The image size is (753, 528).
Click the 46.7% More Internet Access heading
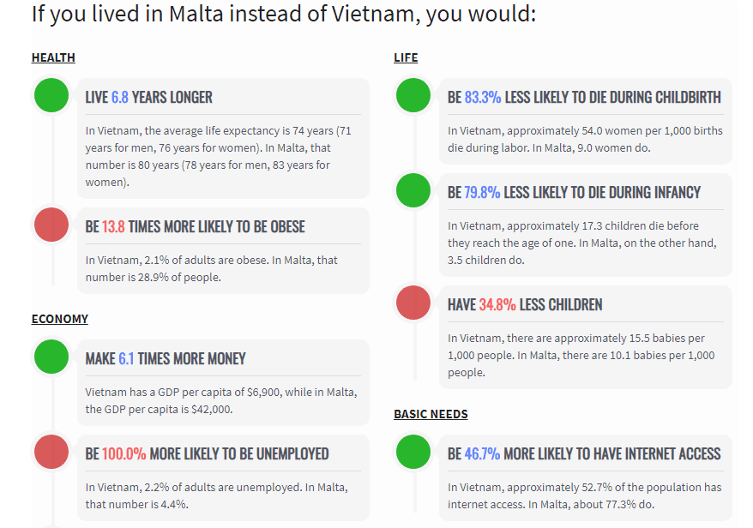584,453
